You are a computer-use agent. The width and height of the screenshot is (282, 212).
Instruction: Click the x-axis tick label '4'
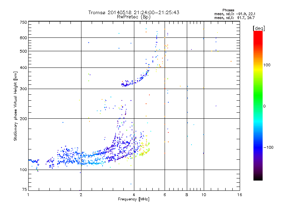[x=134, y=195]
